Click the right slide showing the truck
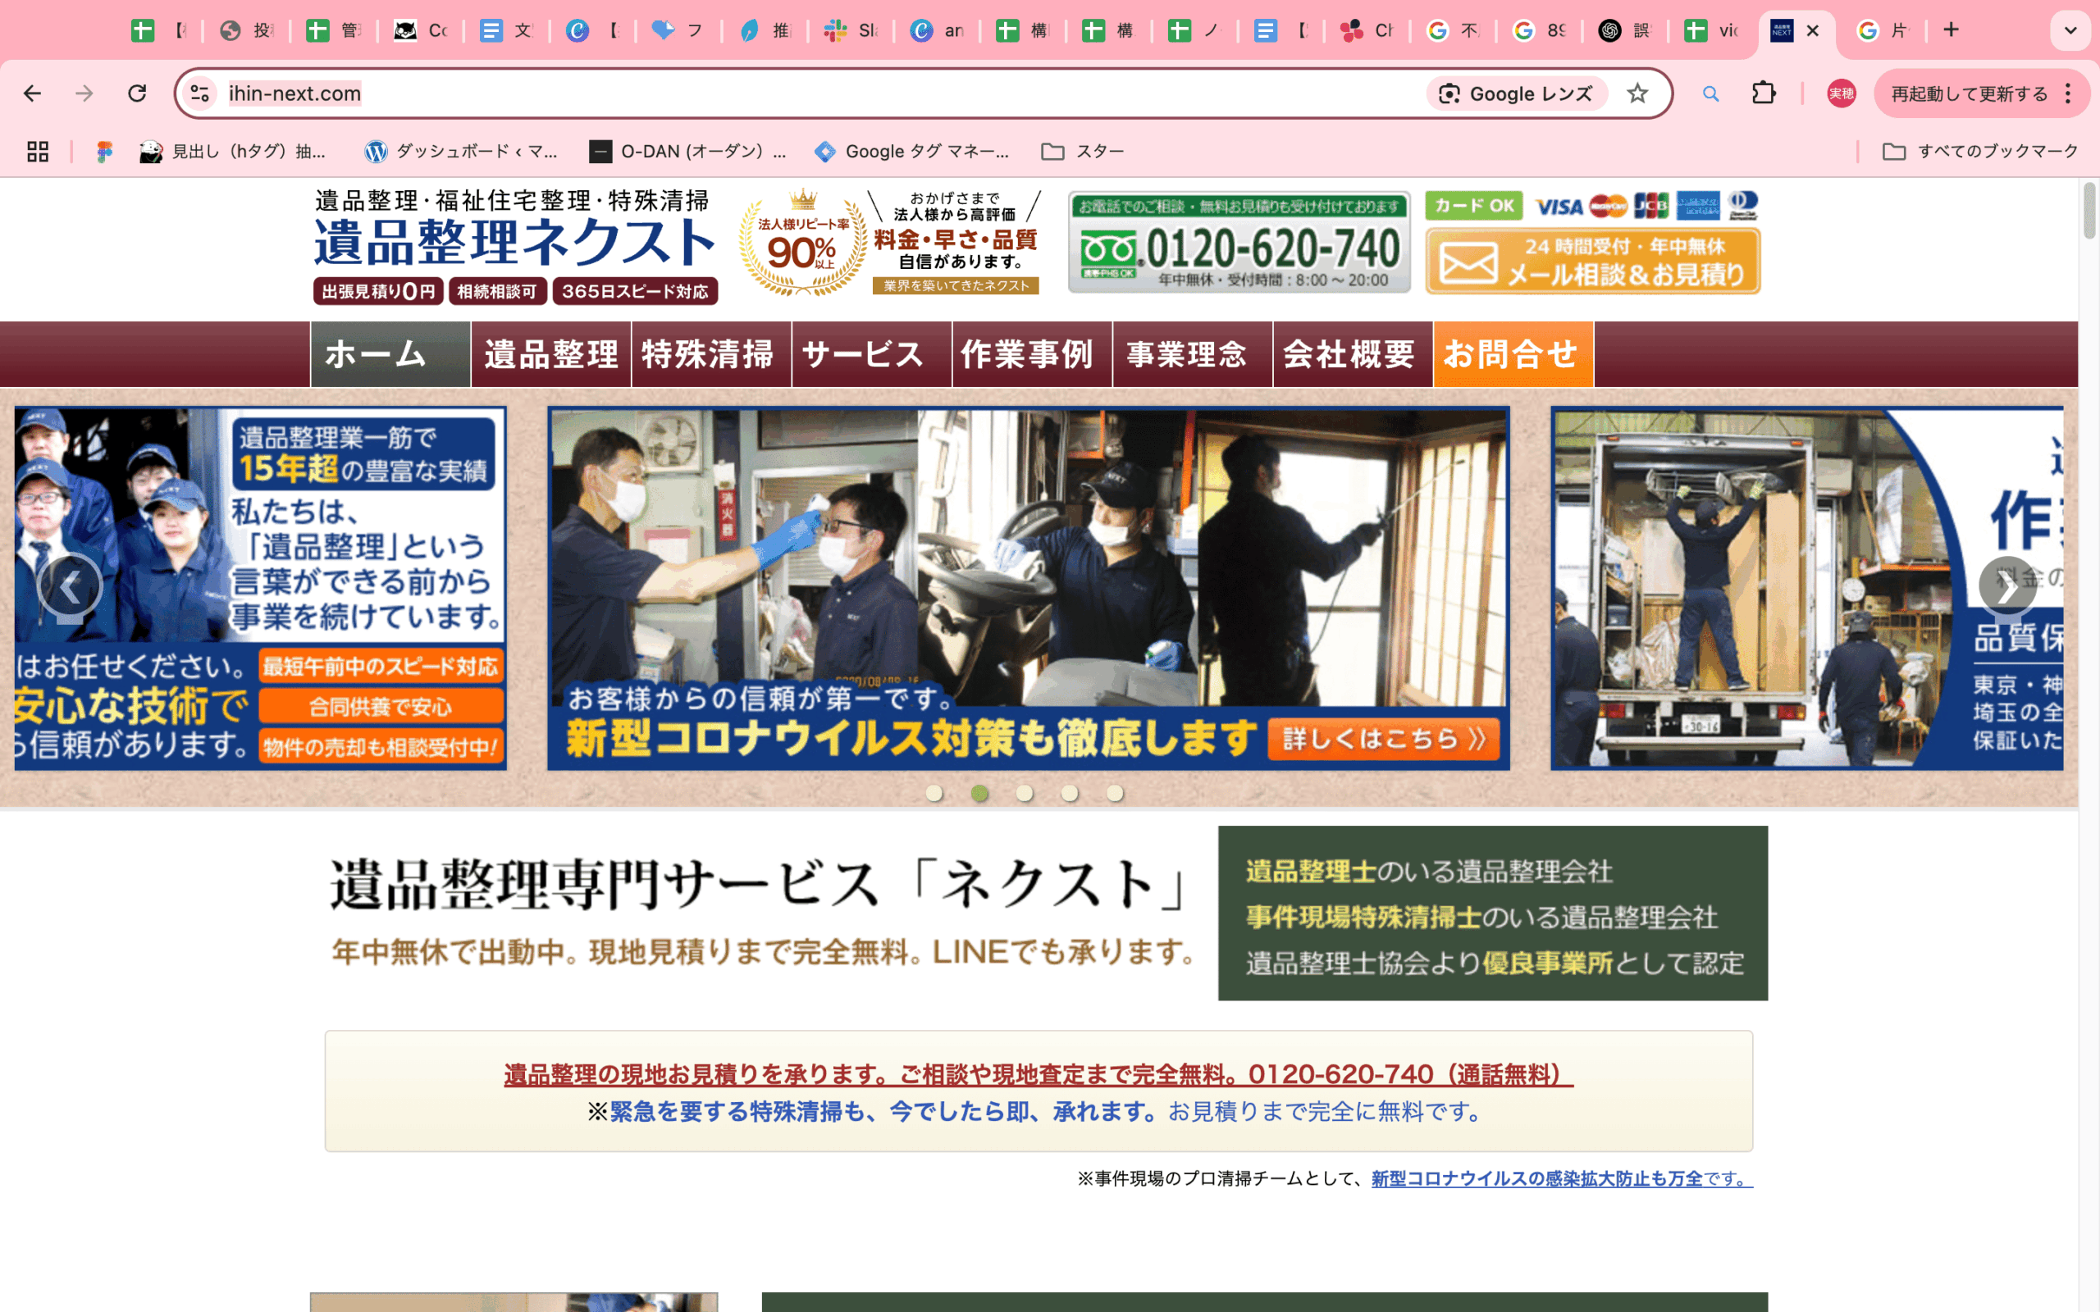 [x=1806, y=588]
